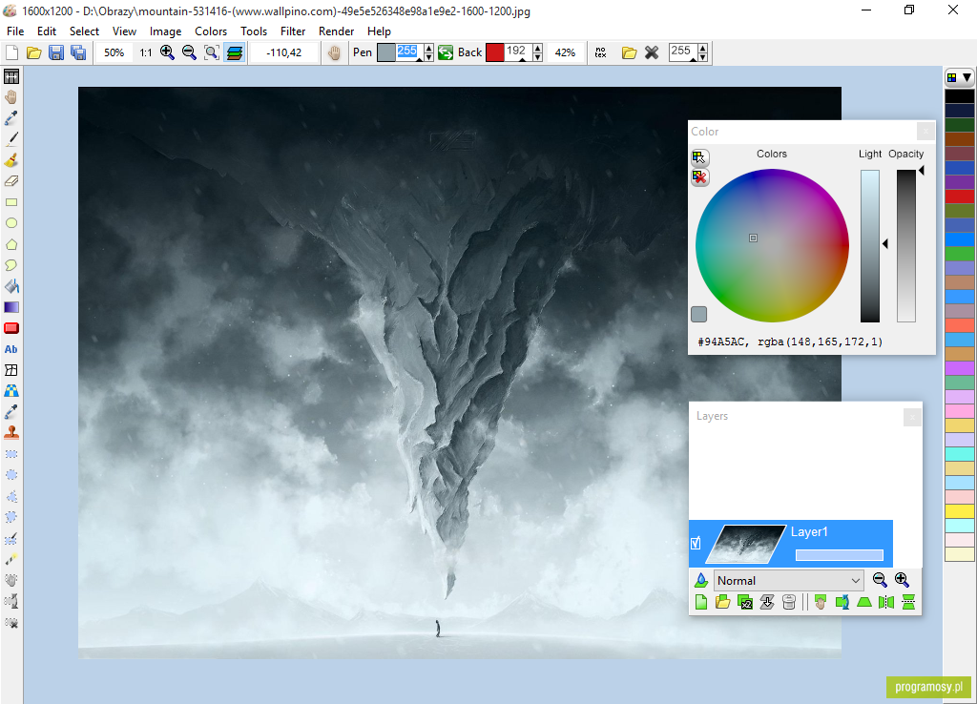Screen dimensions: 977x704
Task: Click the Save floppy disk icon
Action: coord(56,53)
